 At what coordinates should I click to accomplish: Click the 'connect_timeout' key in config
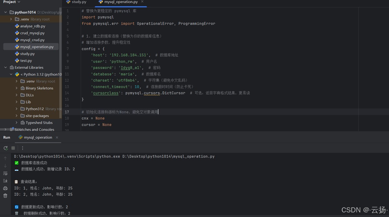(110, 87)
